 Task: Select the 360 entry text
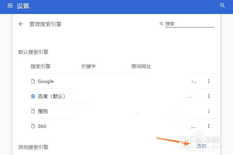tap(42, 126)
